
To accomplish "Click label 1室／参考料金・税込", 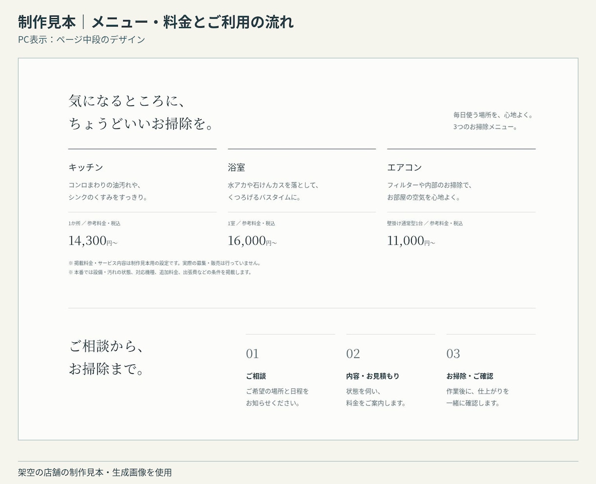I will click(252, 223).
